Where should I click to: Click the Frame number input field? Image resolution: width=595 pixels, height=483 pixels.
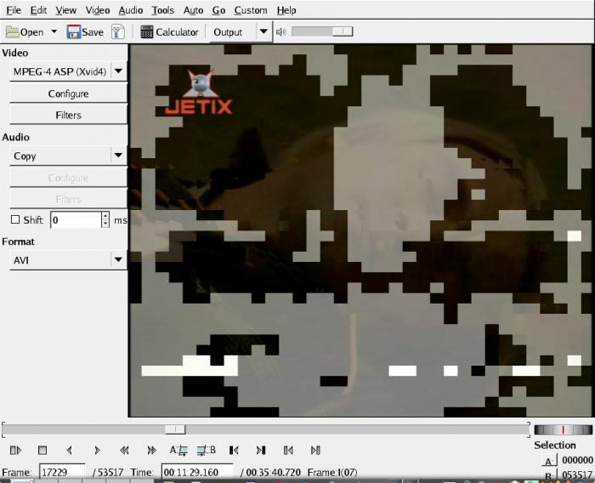point(62,472)
